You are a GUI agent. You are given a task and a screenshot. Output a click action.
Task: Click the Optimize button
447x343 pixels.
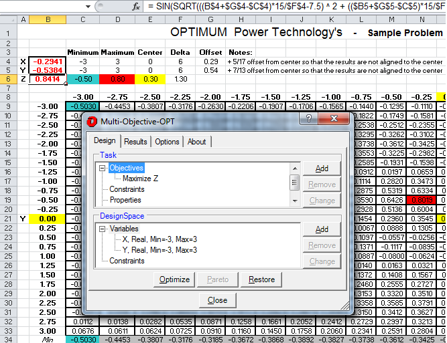coord(174,279)
